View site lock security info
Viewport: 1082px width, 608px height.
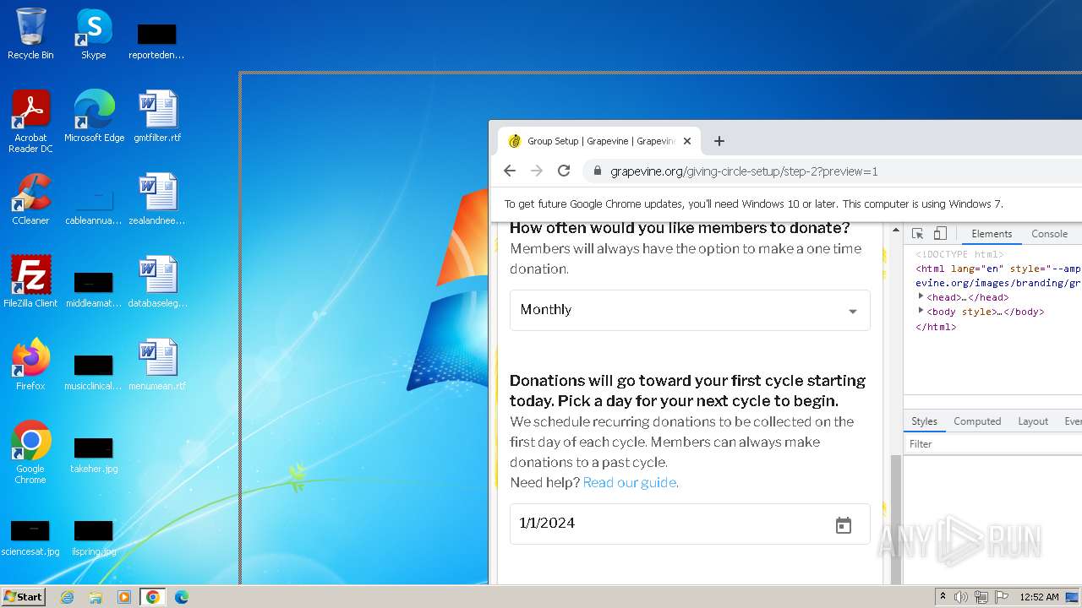[x=598, y=171]
